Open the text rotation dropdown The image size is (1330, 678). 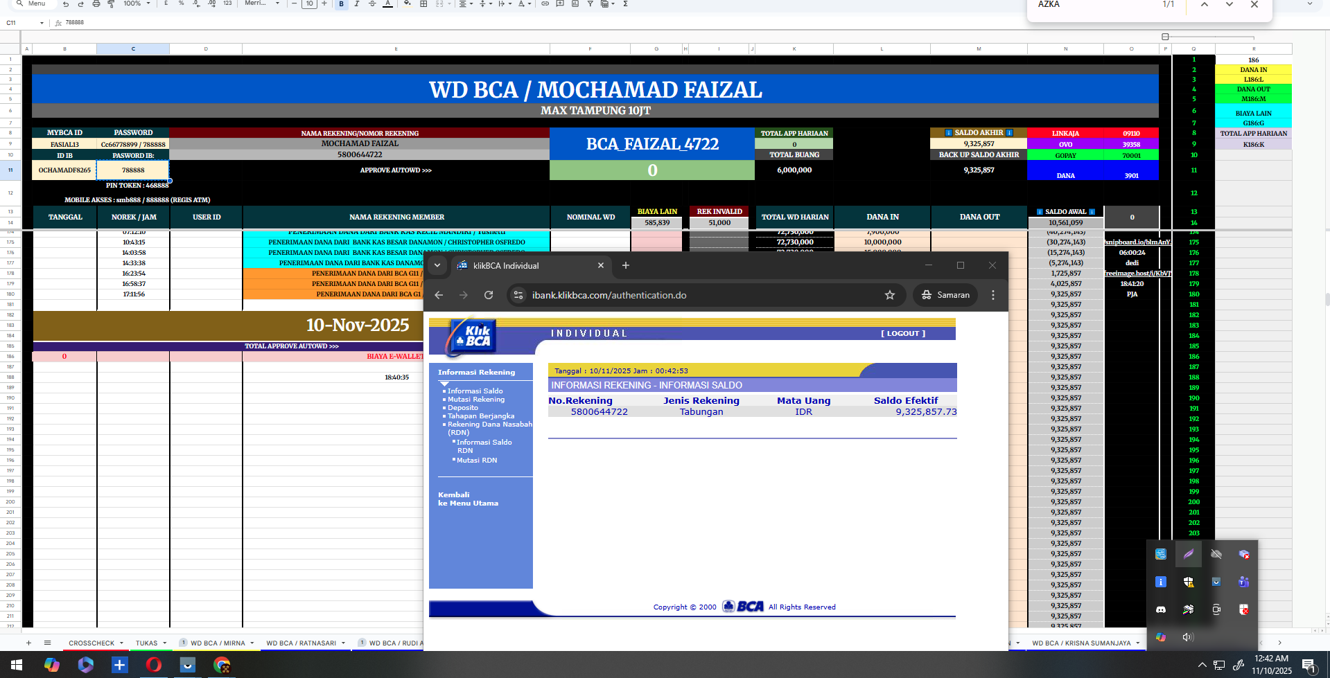coord(523,4)
